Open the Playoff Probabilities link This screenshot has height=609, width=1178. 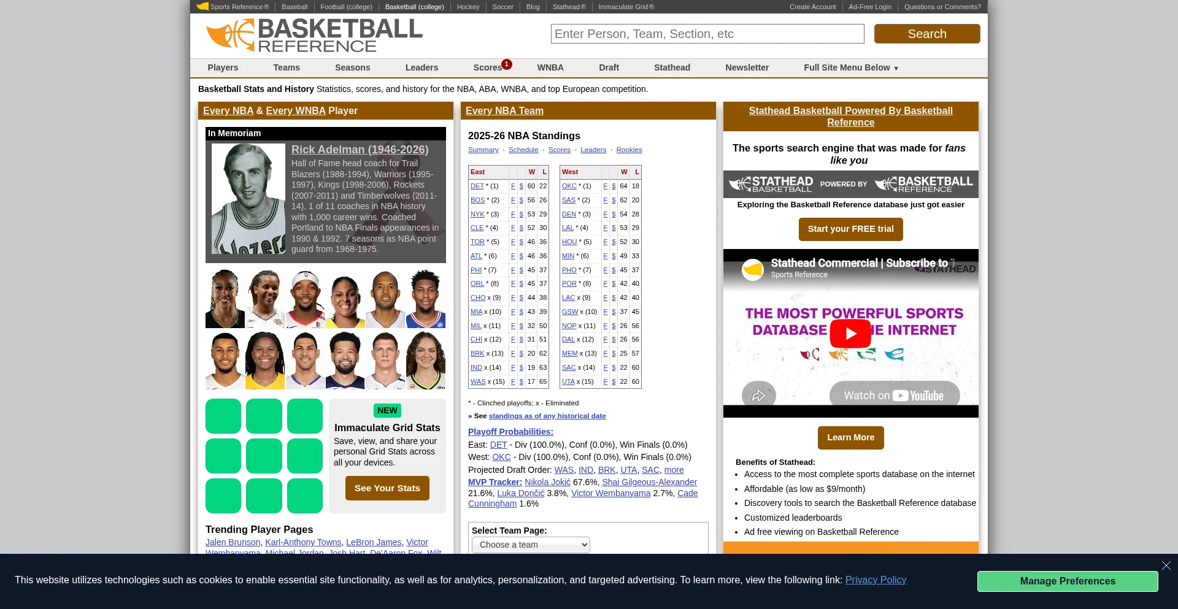tap(510, 432)
